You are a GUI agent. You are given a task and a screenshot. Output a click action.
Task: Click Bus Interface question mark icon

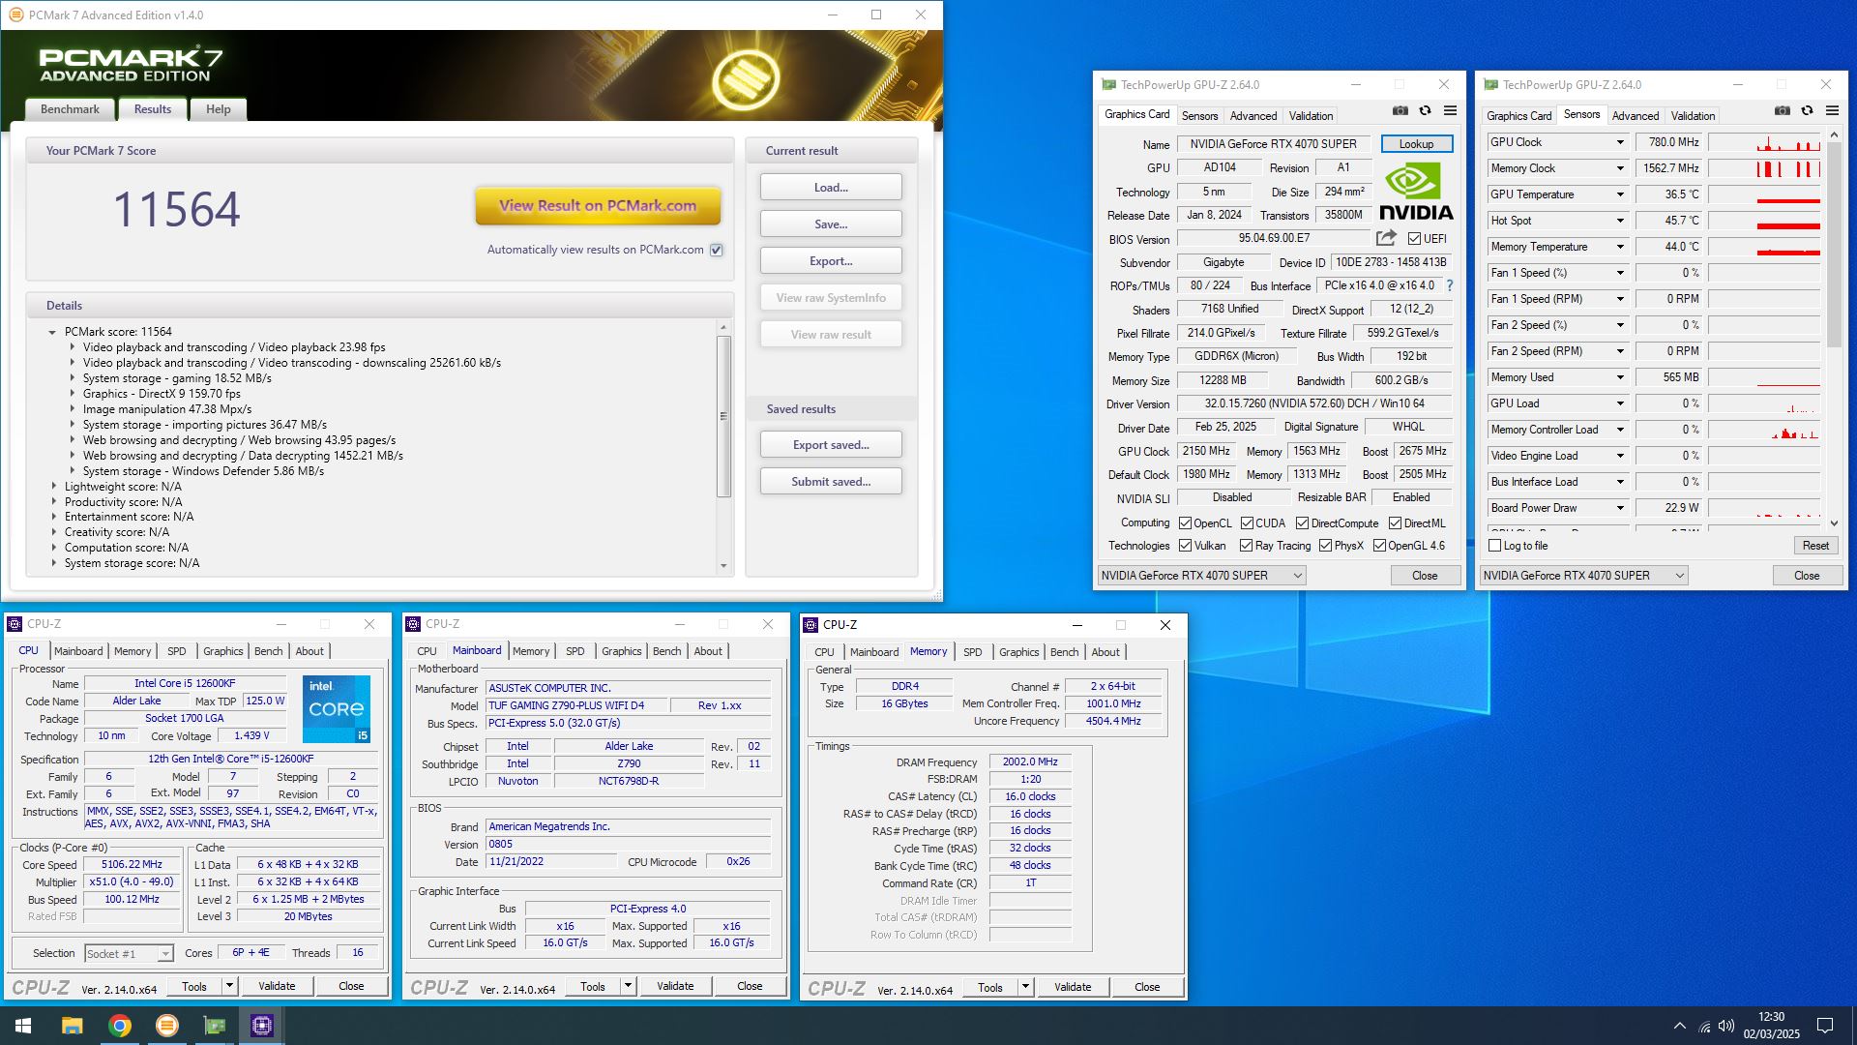click(x=1449, y=285)
